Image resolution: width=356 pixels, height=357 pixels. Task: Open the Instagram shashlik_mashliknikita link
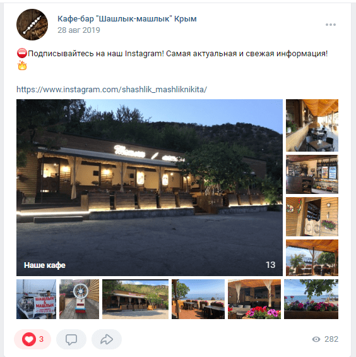[x=112, y=90]
